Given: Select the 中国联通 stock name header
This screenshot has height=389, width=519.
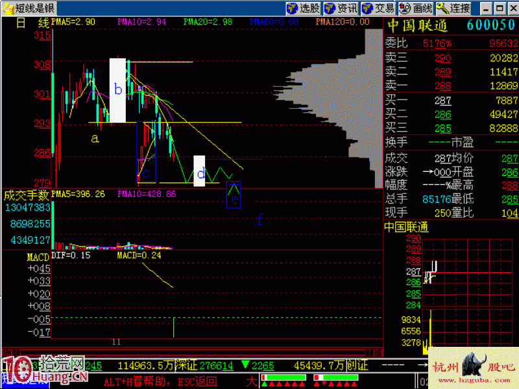Looking at the screenshot, I should (x=417, y=25).
